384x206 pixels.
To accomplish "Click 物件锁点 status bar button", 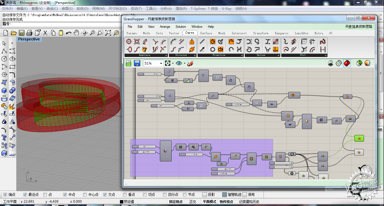I will pyautogui.click(x=226, y=202).
